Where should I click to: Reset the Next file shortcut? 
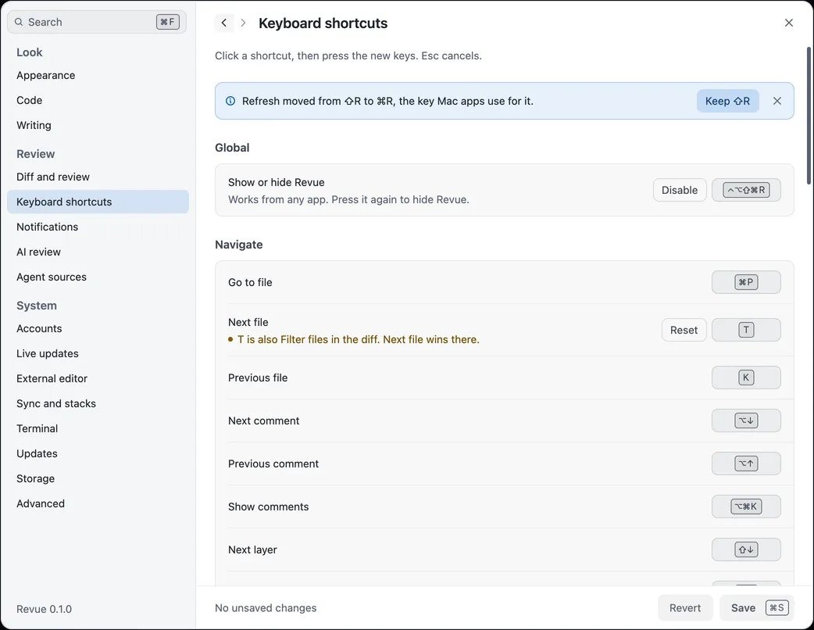point(684,330)
